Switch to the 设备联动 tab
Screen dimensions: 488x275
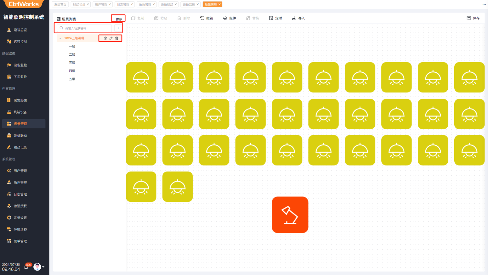pyautogui.click(x=167, y=4)
